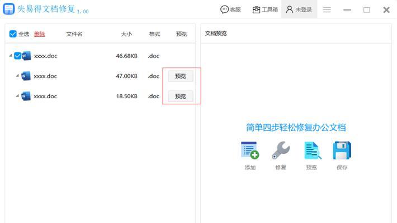Open the toolbox (工具箱)
This screenshot has height=223, width=397.
point(265,9)
